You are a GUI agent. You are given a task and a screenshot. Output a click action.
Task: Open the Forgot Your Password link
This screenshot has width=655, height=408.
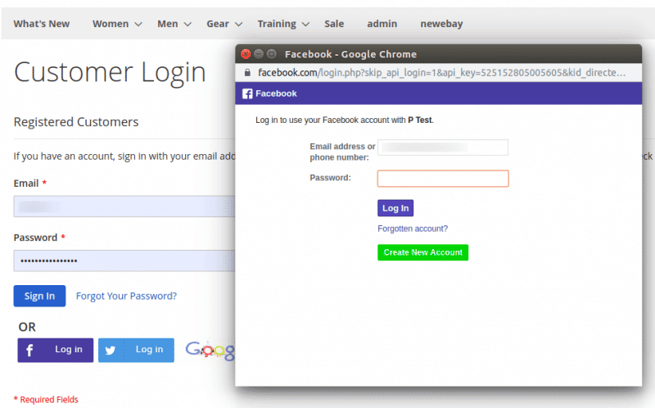click(x=126, y=296)
